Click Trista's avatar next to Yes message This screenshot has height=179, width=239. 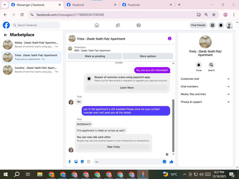[x=71, y=102]
